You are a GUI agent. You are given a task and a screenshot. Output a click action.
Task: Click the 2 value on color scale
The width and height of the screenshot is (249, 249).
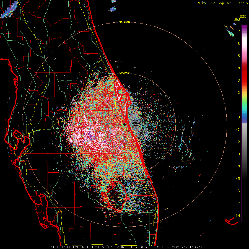[x=239, y=93]
